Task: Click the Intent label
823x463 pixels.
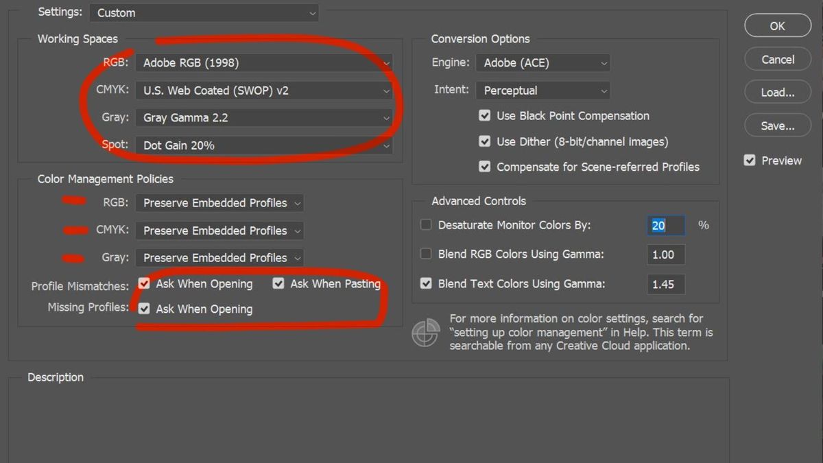Action: click(x=452, y=90)
